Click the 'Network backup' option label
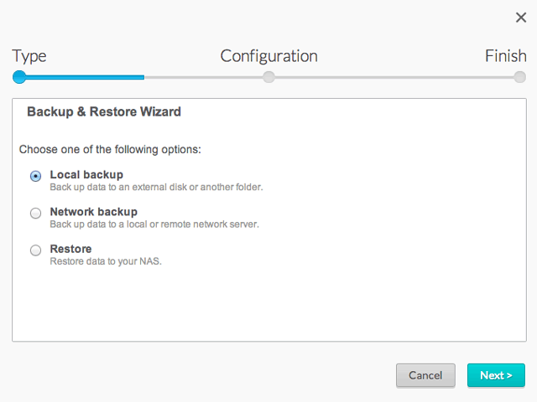 coord(93,212)
